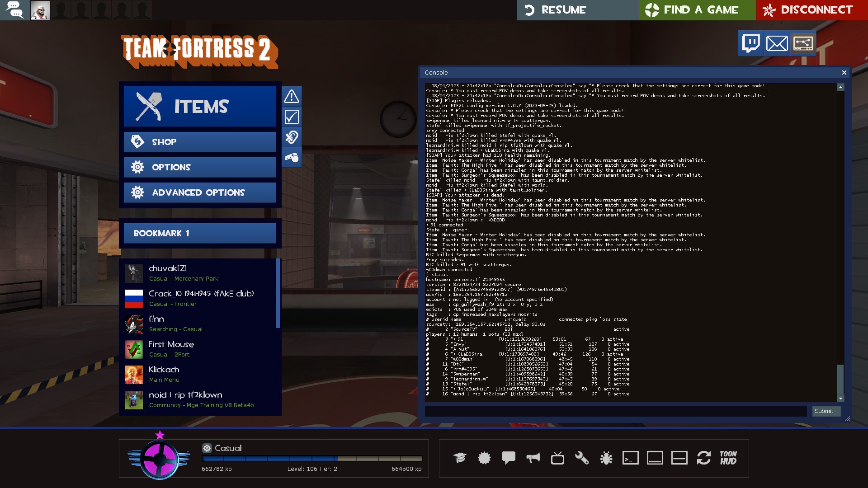Open the mail notifications envelope icon
868x488 pixels.
(x=777, y=43)
